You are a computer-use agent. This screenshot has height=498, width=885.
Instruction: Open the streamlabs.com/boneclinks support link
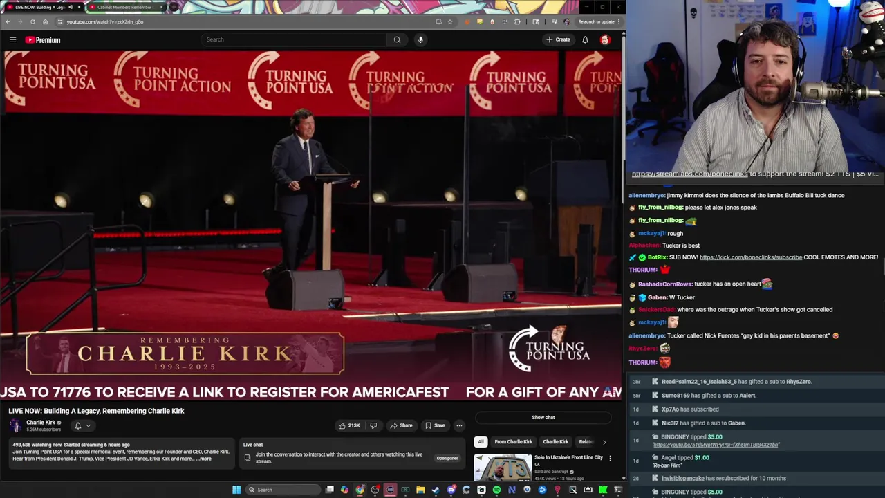tap(689, 174)
